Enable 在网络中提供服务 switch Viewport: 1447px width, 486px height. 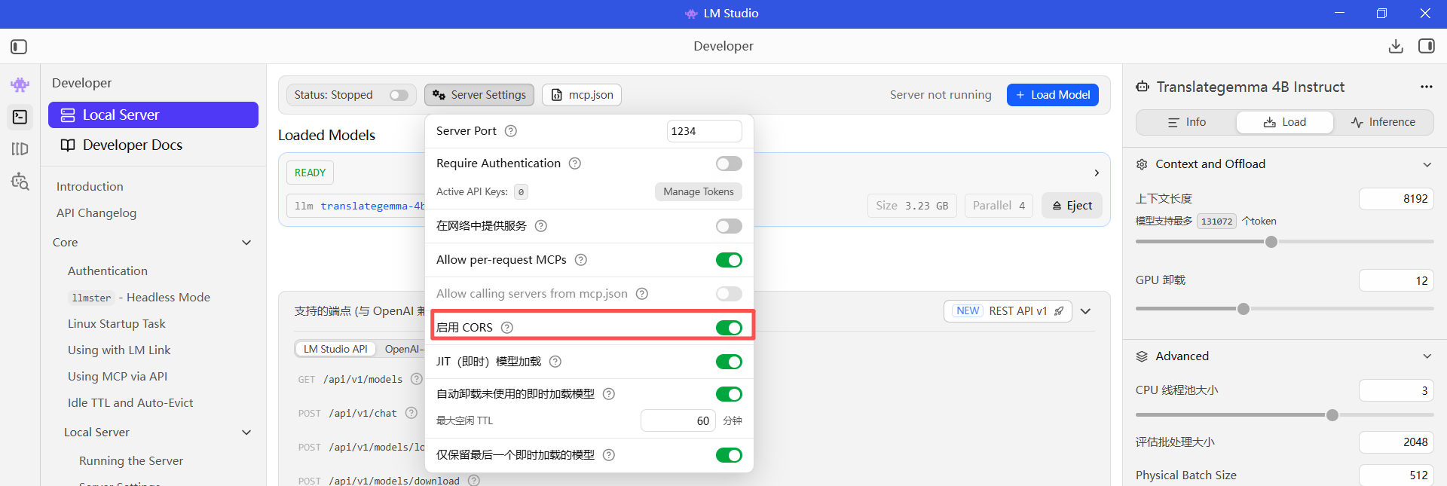(x=729, y=226)
